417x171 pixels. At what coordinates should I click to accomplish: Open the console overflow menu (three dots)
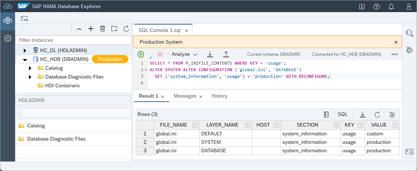coord(395,54)
